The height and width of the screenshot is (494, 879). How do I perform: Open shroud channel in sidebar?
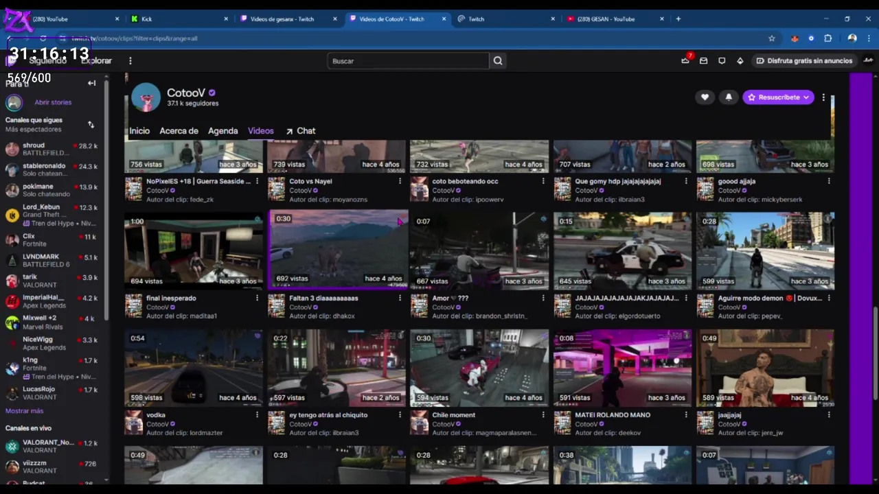tap(52, 149)
